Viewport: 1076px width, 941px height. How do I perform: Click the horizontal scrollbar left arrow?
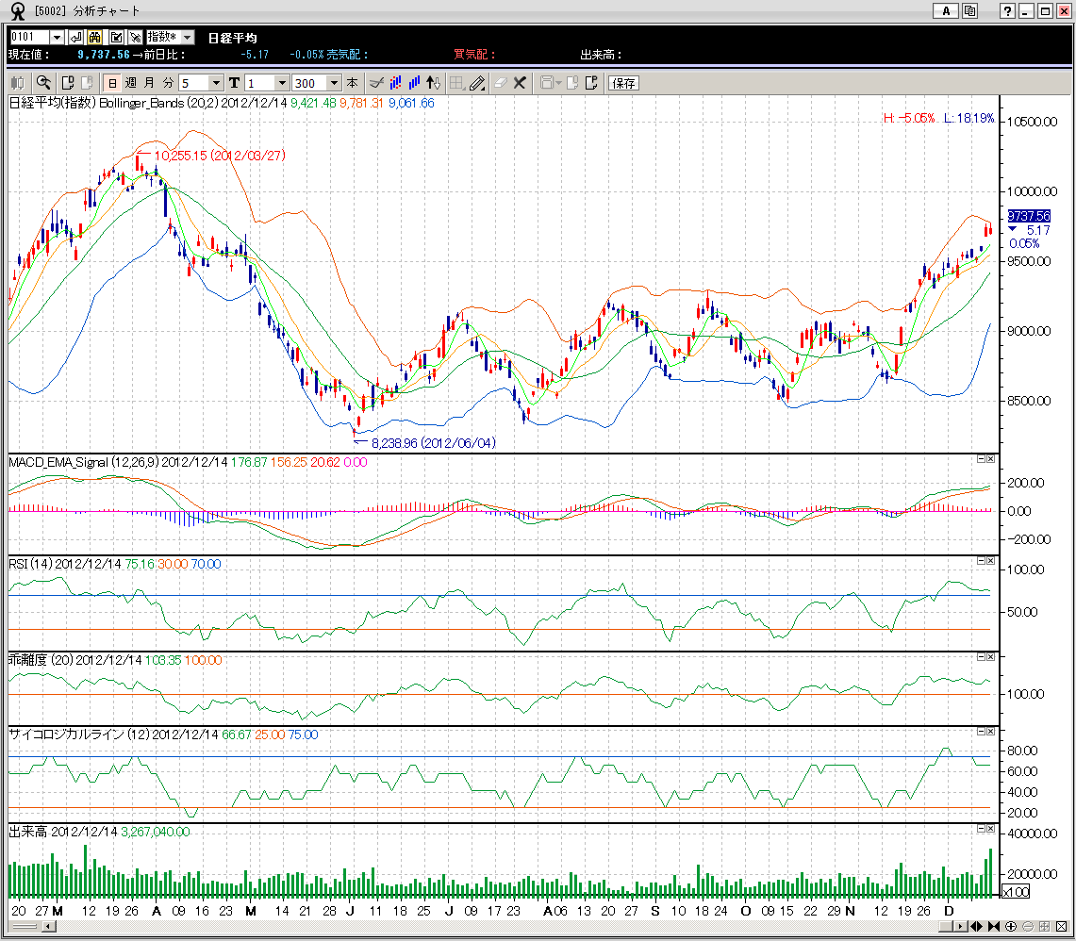[x=49, y=926]
